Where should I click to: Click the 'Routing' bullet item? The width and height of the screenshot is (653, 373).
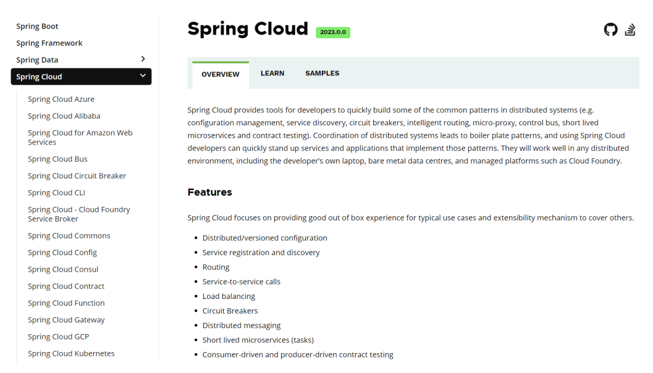[x=216, y=267]
